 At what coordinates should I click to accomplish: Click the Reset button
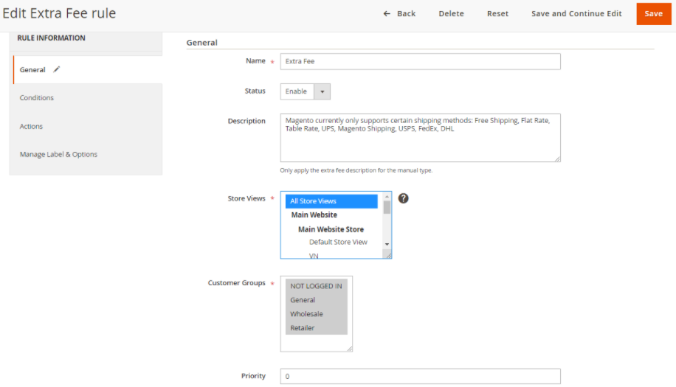click(497, 13)
